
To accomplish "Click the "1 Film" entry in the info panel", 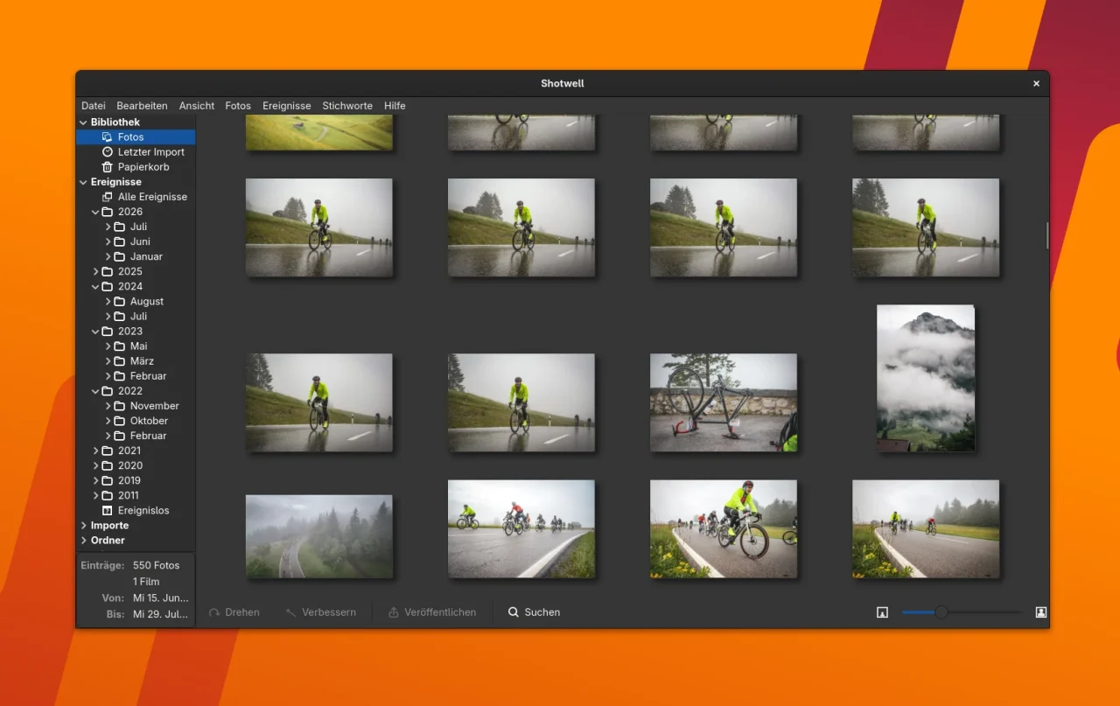I will [x=146, y=582].
